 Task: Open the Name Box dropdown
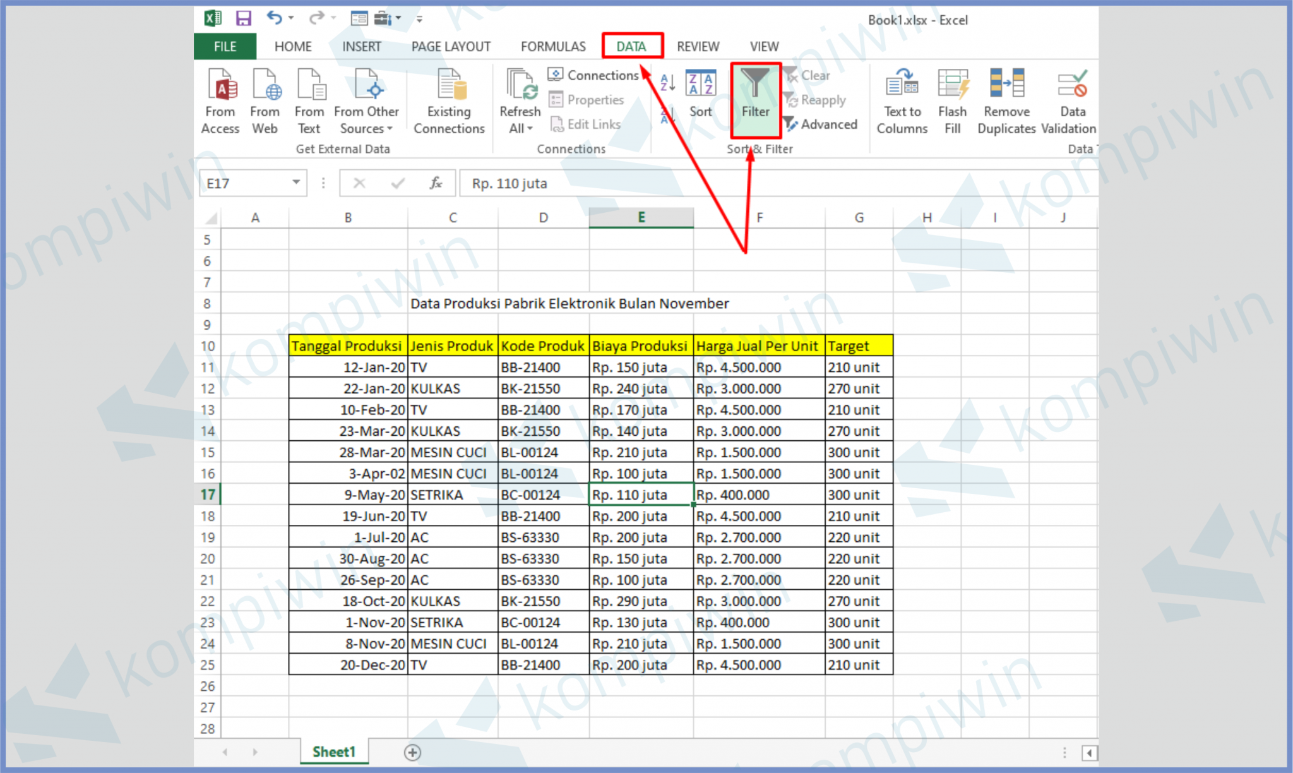pos(296,183)
